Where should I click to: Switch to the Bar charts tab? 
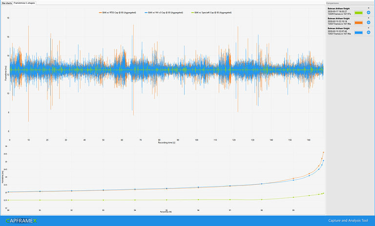[6, 3]
